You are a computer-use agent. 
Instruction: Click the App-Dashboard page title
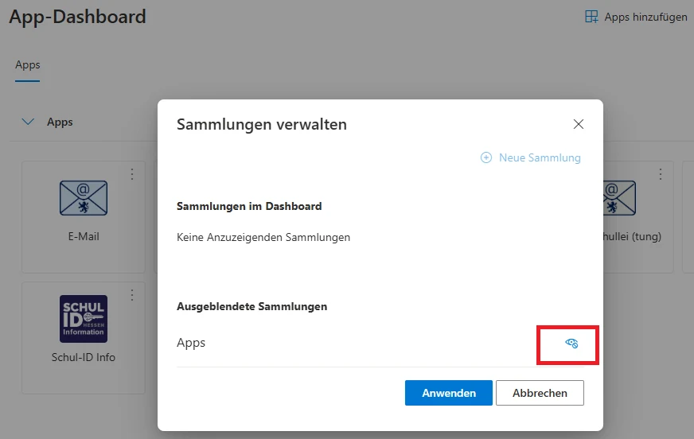pos(77,17)
